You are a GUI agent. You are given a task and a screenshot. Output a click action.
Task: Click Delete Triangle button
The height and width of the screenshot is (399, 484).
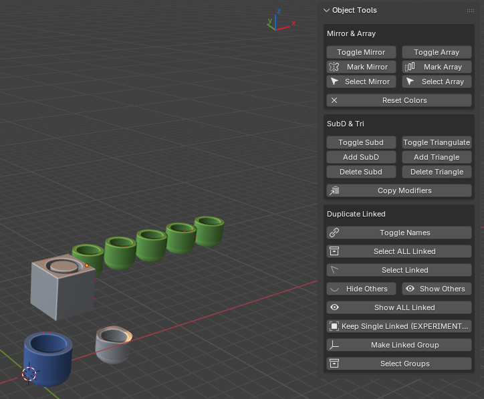tap(437, 172)
